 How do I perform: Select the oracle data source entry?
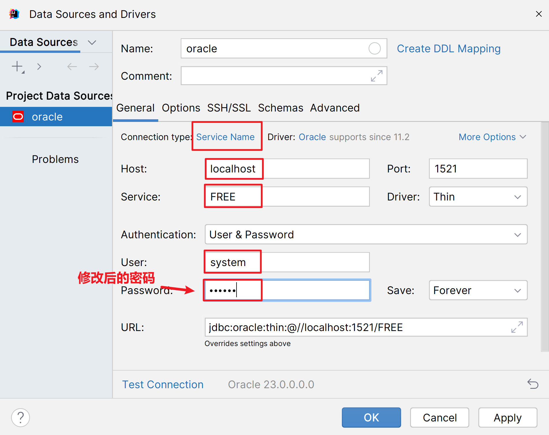click(56, 117)
